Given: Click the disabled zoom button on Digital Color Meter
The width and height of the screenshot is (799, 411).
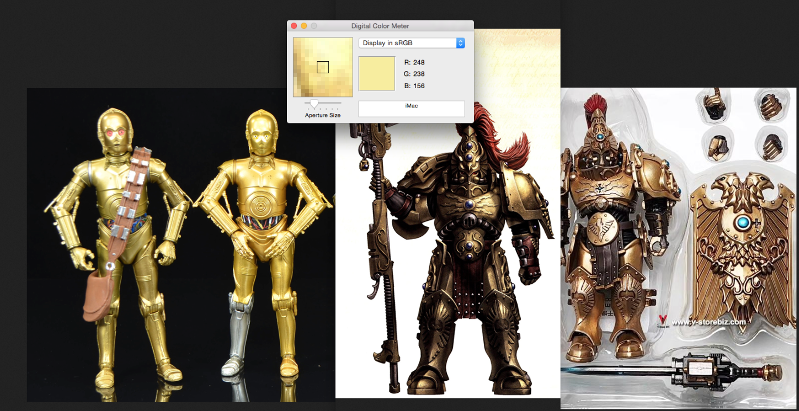Looking at the screenshot, I should [x=314, y=26].
